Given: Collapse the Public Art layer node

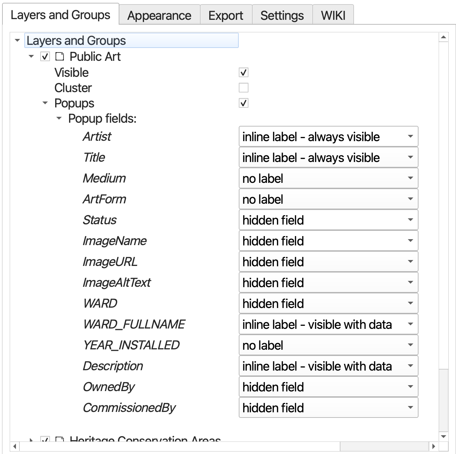Looking at the screenshot, I should point(31,56).
